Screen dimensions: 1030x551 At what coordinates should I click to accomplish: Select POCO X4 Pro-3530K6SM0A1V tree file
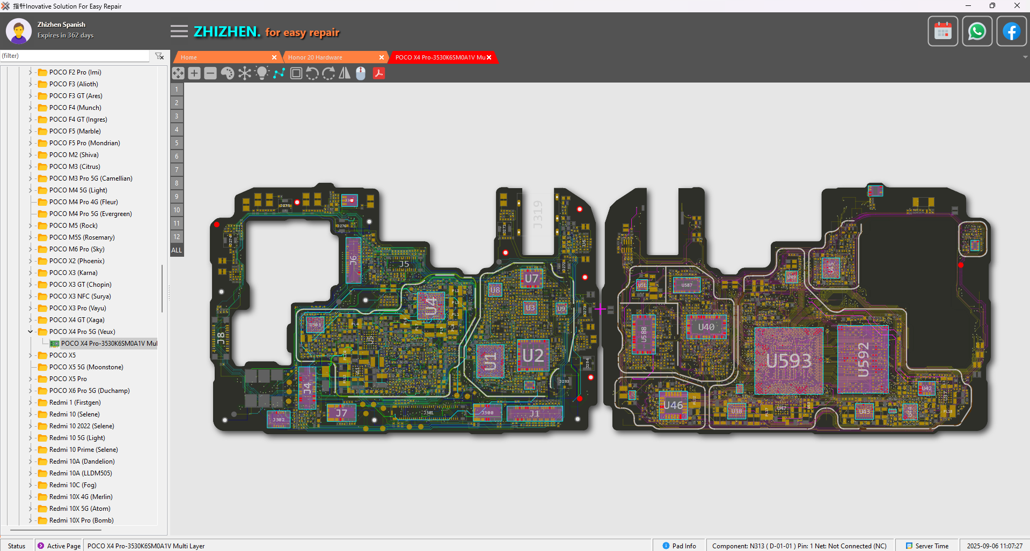point(109,343)
